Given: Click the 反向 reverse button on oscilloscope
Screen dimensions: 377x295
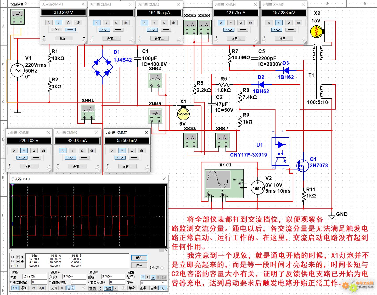Looking at the screenshot, I should pos(139,258).
